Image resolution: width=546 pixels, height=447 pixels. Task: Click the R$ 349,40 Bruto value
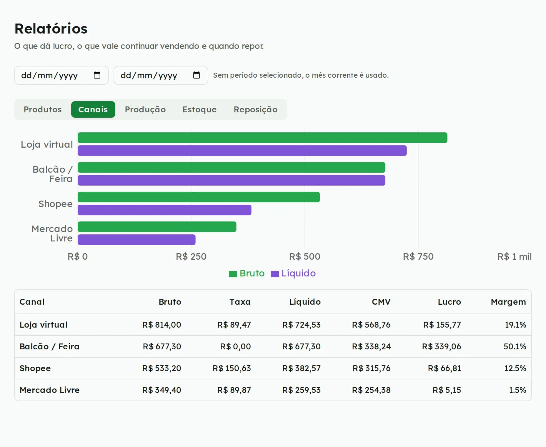[x=162, y=390]
